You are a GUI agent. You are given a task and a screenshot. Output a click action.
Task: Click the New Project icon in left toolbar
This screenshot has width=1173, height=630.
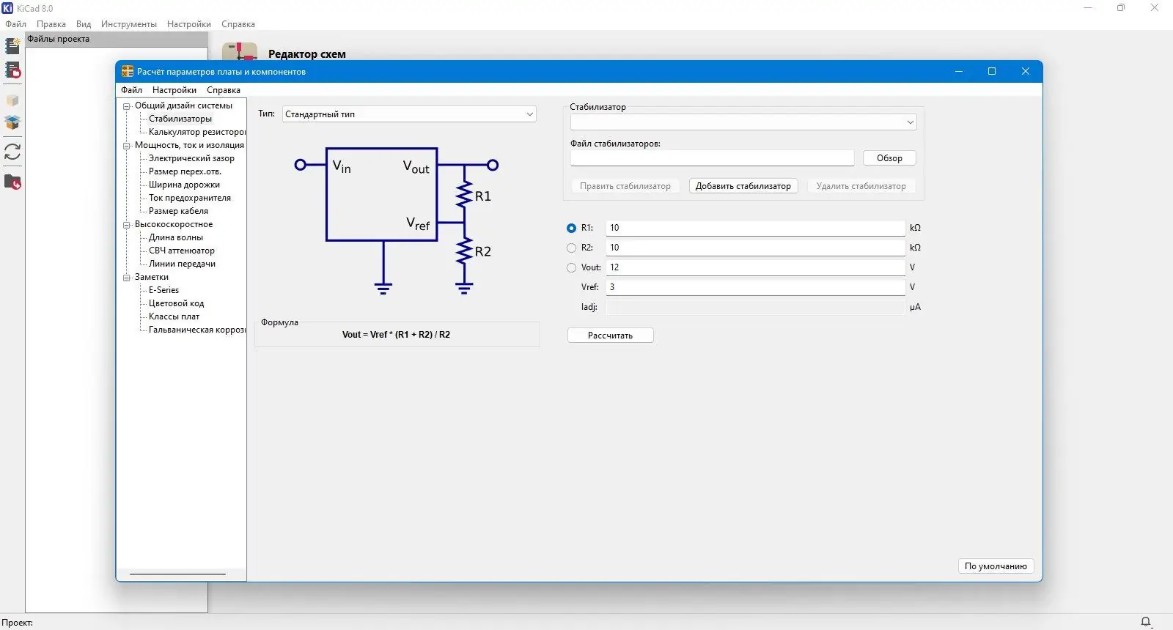coord(12,46)
